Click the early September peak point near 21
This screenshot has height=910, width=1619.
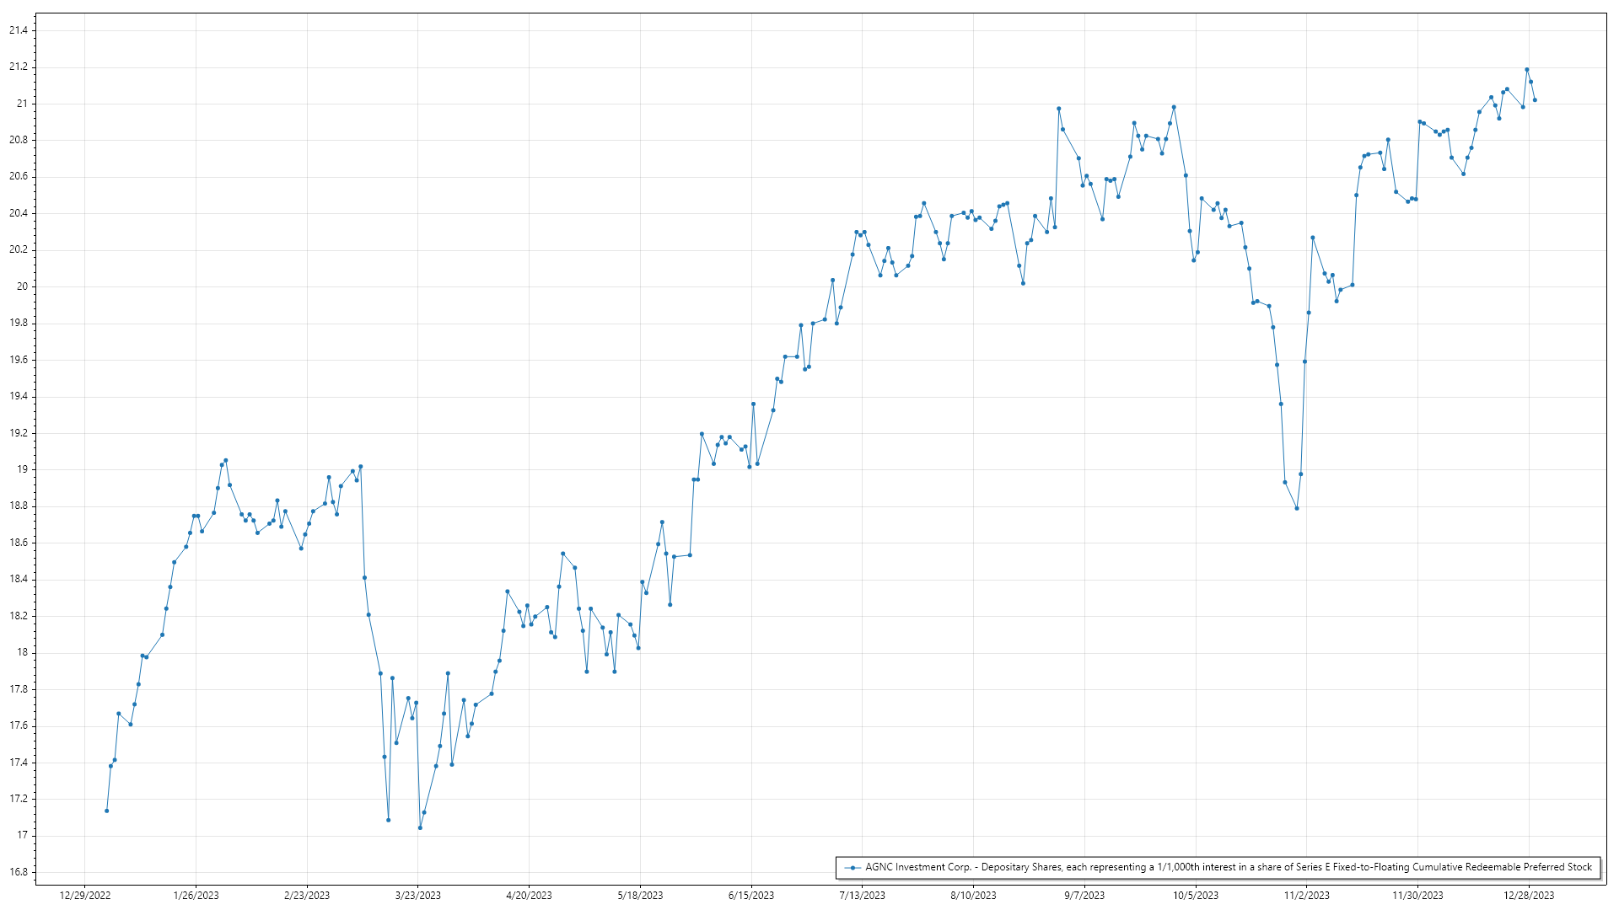[1058, 109]
